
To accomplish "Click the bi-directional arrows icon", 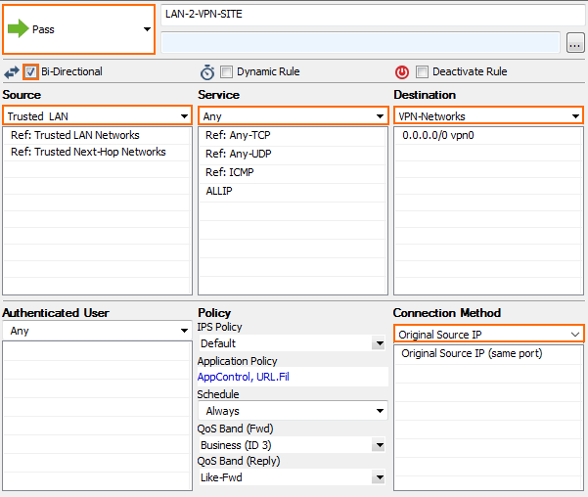I will [12, 72].
